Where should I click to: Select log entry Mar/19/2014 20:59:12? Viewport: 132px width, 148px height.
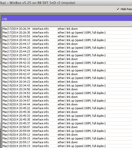pyautogui.click(x=67, y=135)
